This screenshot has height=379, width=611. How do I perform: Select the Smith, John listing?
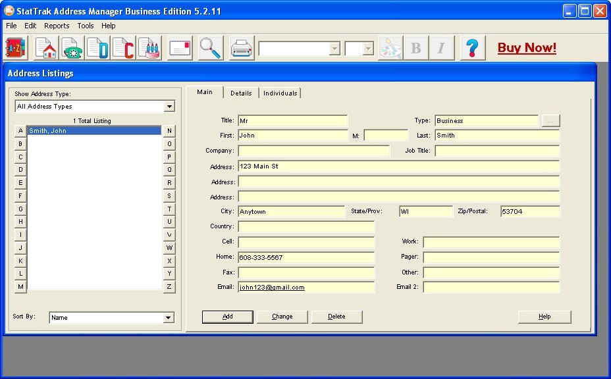(94, 130)
